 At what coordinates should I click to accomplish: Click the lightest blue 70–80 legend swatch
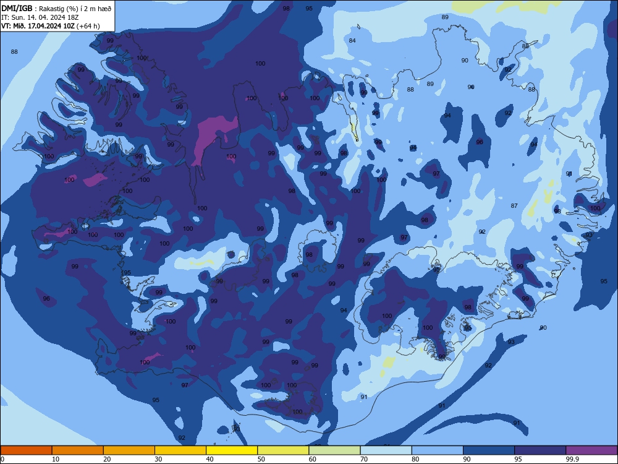[386, 450]
